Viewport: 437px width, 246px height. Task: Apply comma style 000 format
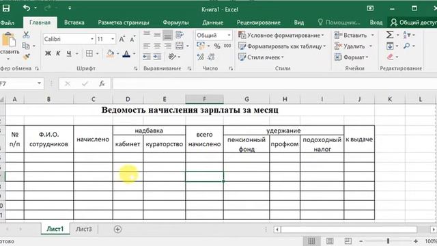pos(227,46)
